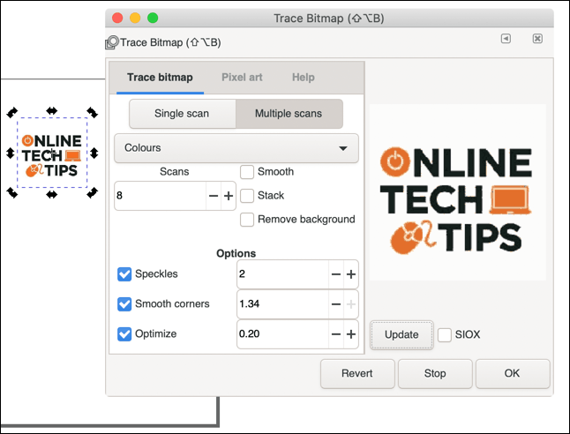Viewport: 570px width, 434px height.
Task: Enable the SIOX checkbox
Action: (444, 335)
